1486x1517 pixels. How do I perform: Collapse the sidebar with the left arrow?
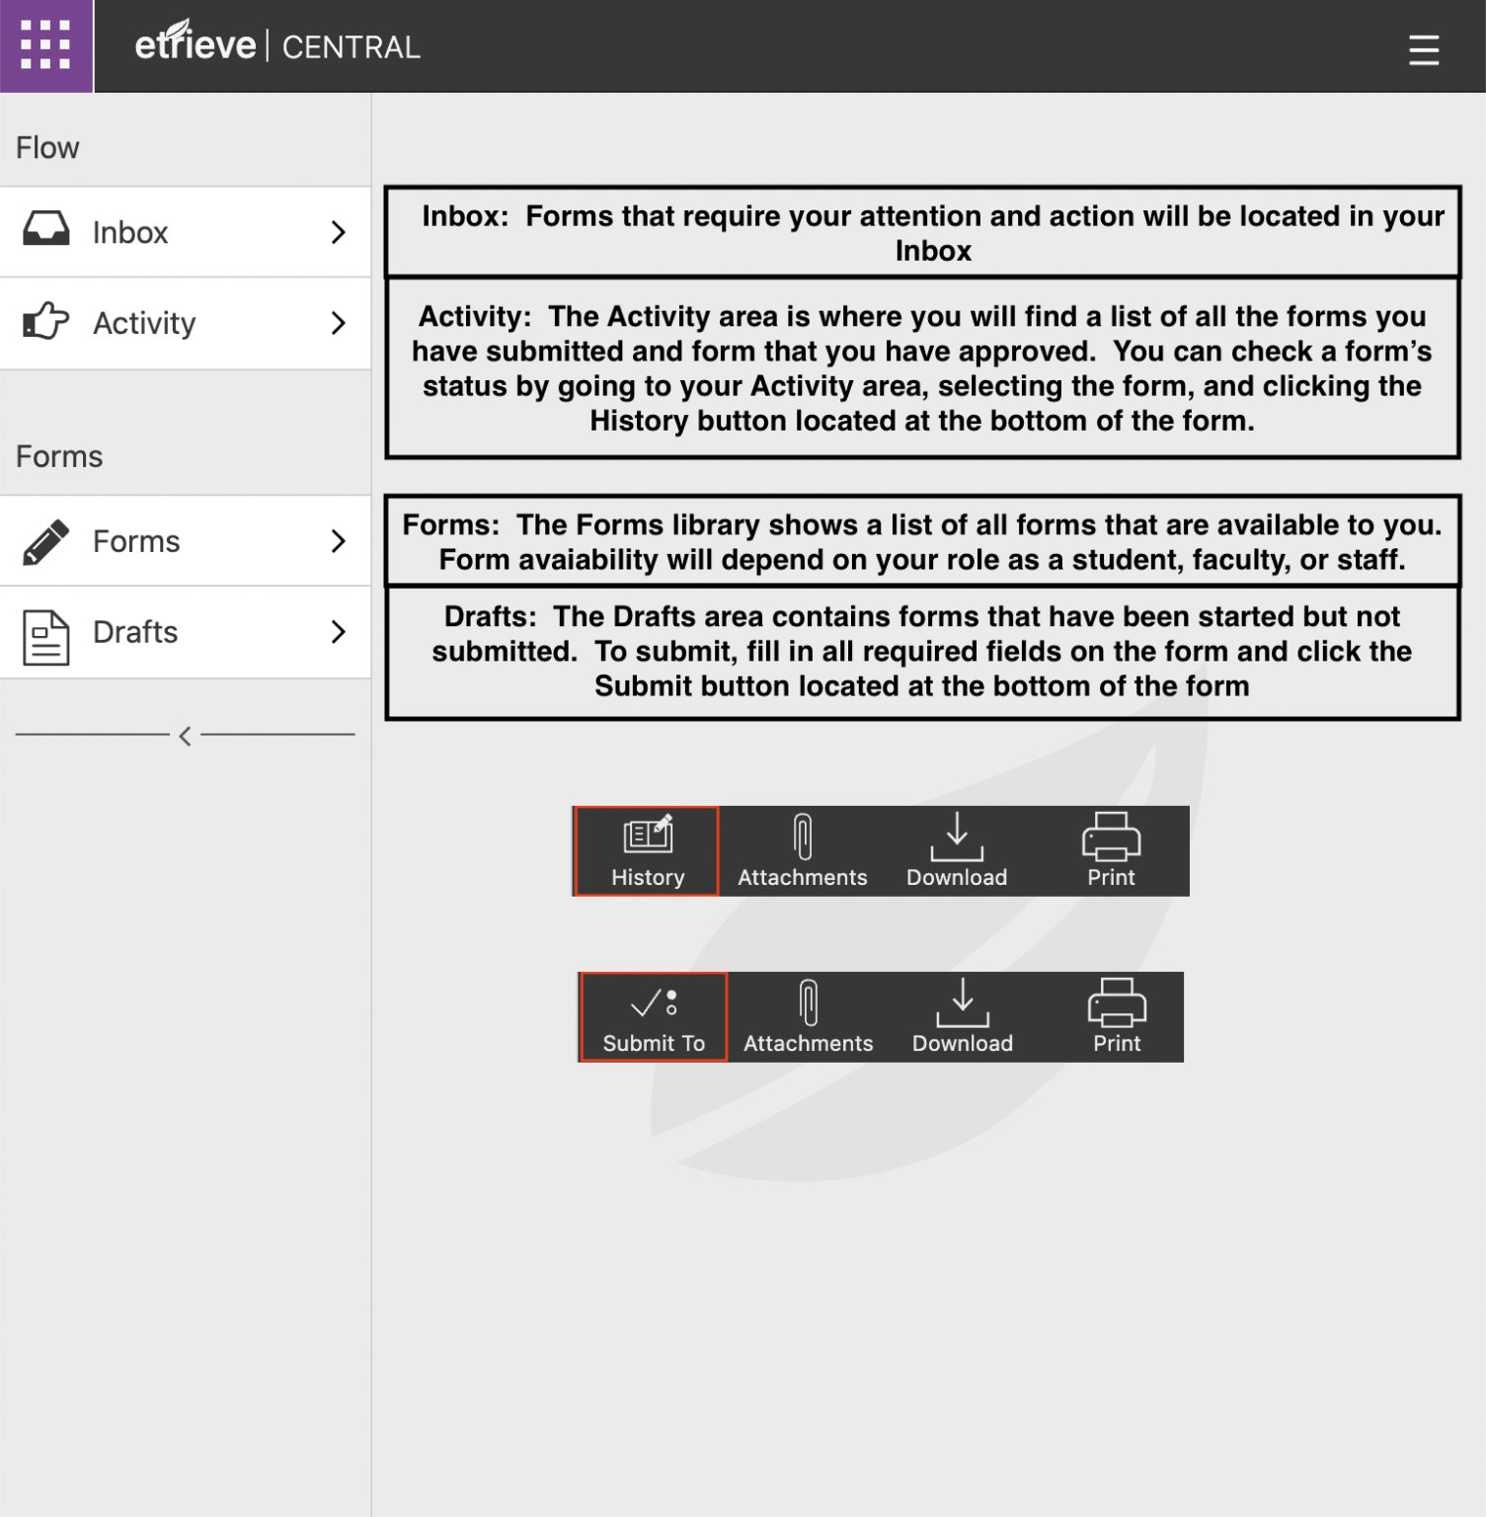click(x=185, y=736)
